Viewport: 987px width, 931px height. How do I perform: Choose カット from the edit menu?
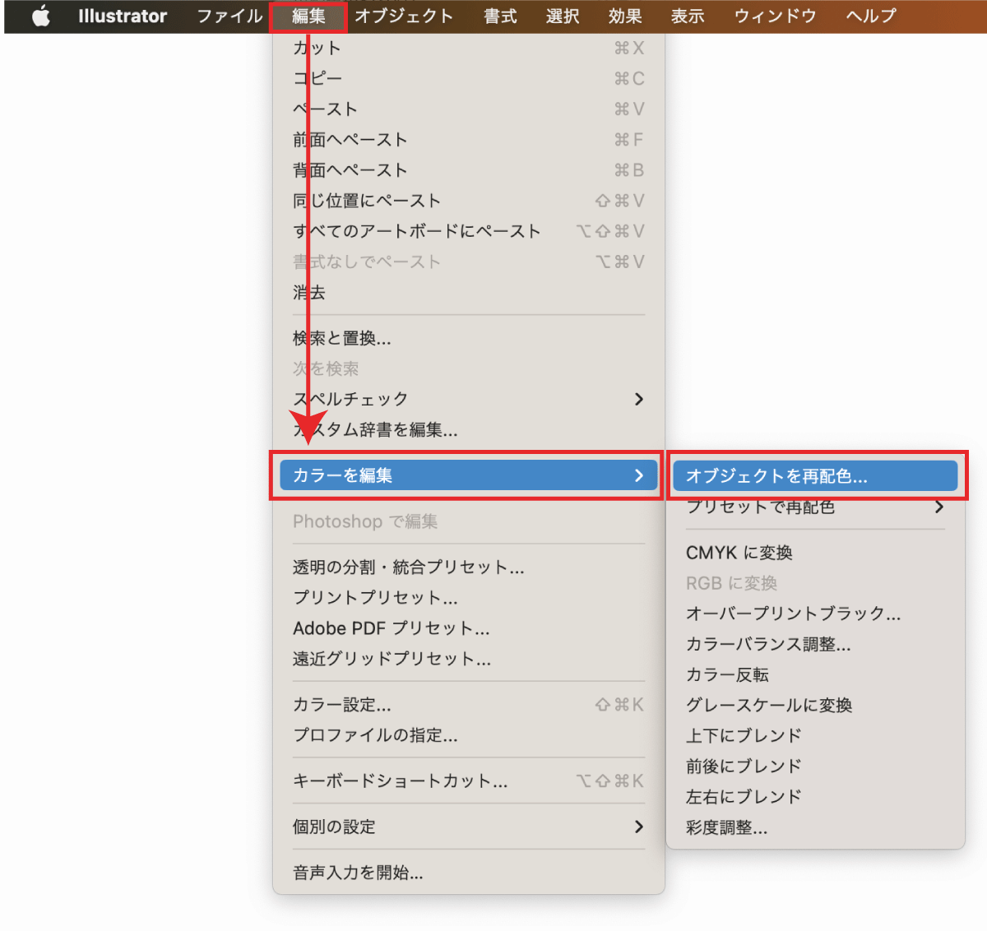click(469, 49)
